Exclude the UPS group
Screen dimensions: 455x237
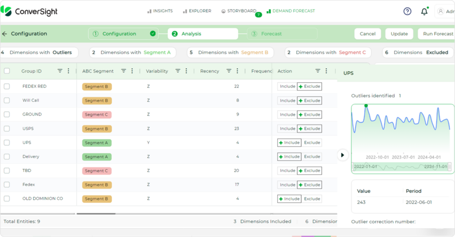point(311,143)
